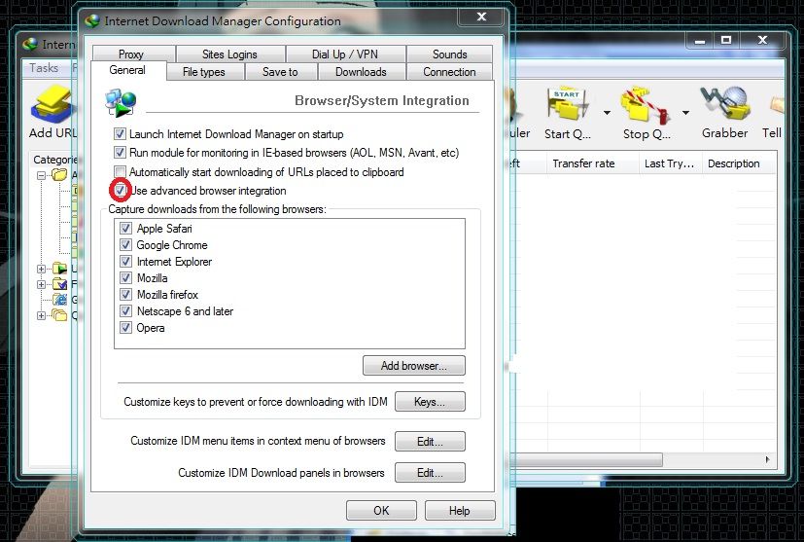This screenshot has height=542, width=804.
Task: Click the Transfer rate column header
Action: [593, 163]
